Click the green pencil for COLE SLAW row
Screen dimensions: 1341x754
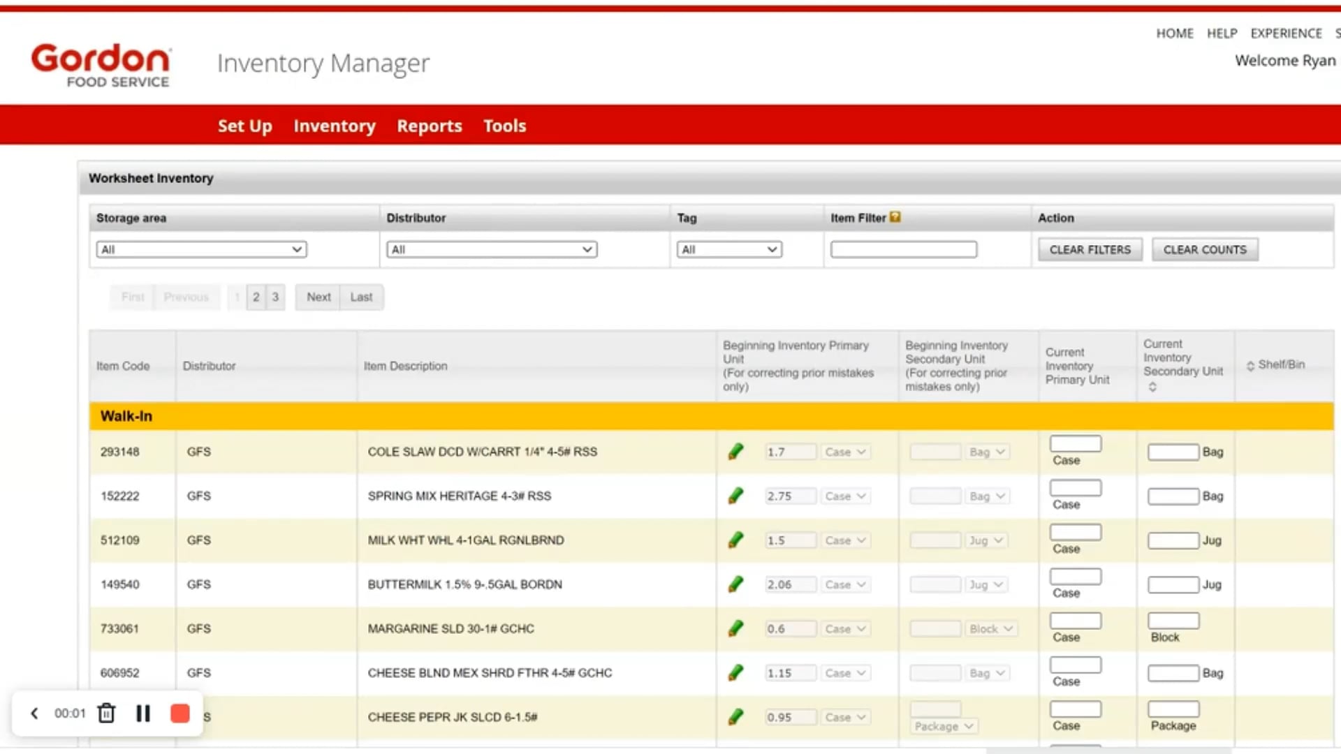point(735,452)
